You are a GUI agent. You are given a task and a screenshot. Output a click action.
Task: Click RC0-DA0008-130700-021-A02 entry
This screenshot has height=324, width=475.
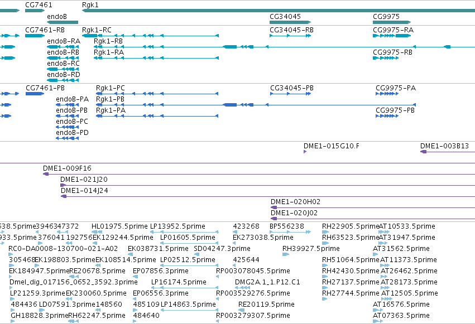click(63, 249)
